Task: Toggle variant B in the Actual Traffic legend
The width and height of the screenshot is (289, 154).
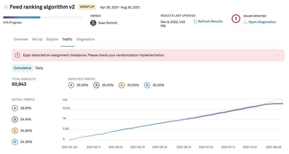Action: point(15,119)
